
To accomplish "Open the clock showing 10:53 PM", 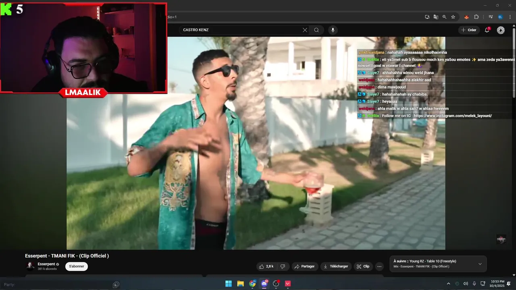I will [497, 284].
